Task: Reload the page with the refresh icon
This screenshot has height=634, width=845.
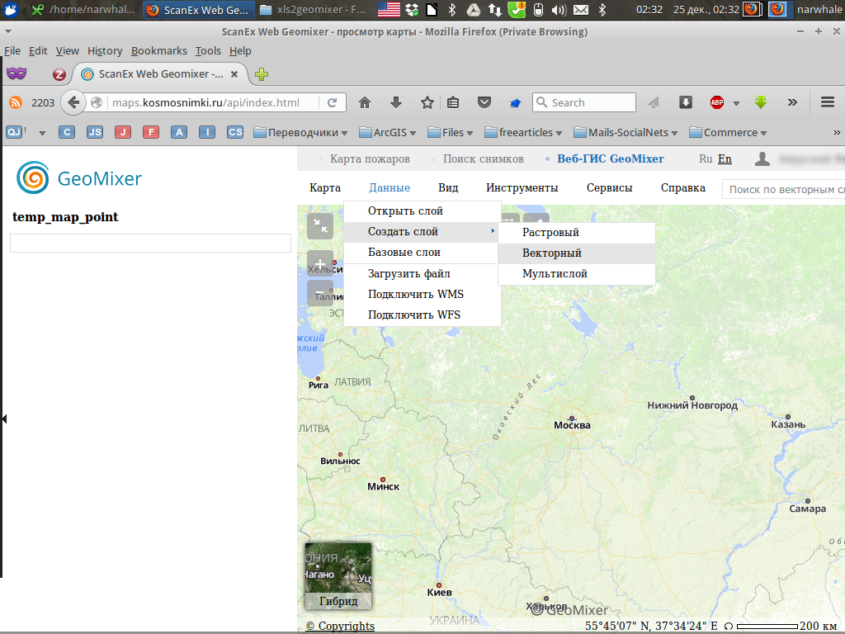Action: pos(333,102)
